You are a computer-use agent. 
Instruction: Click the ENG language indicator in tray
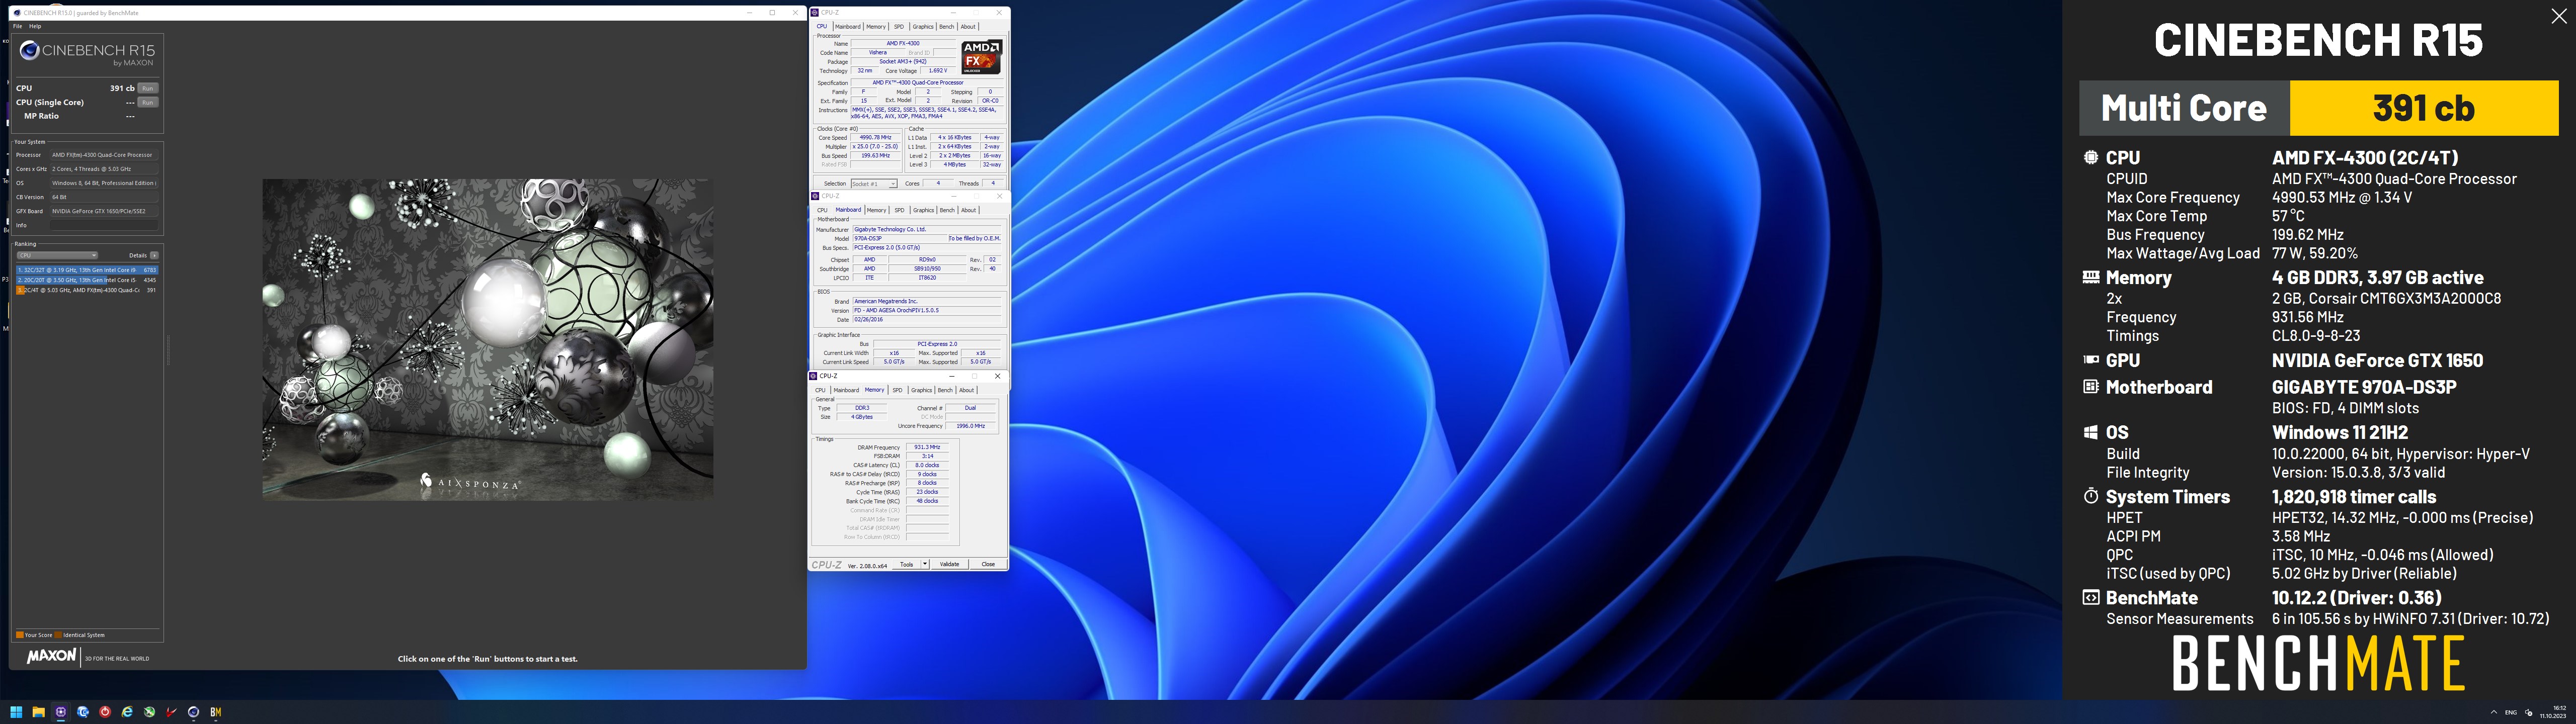2511,712
